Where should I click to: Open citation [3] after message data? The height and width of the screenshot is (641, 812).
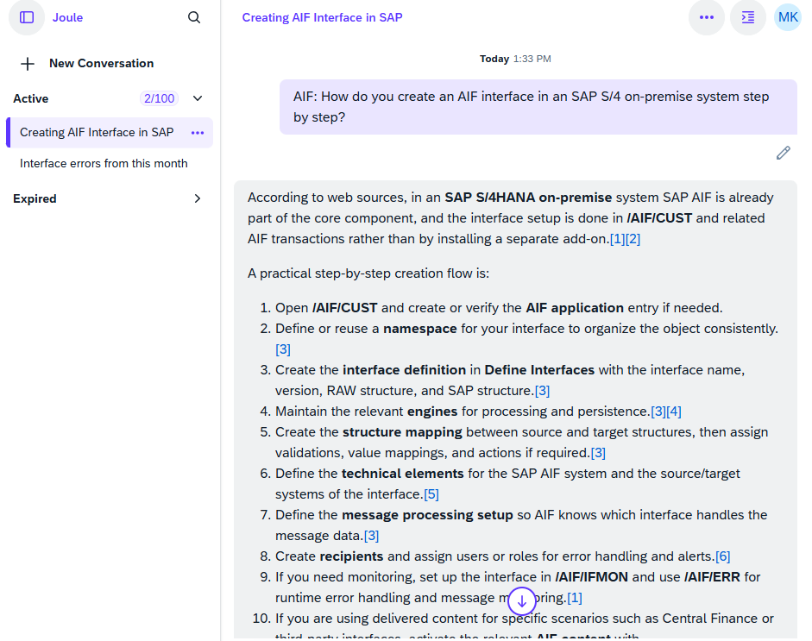pos(371,536)
